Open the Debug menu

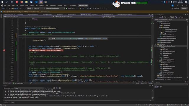coord(32,6)
